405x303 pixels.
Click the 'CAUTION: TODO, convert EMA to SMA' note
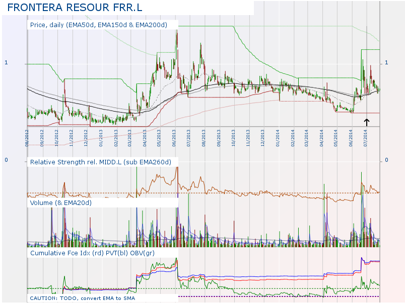click(83, 298)
